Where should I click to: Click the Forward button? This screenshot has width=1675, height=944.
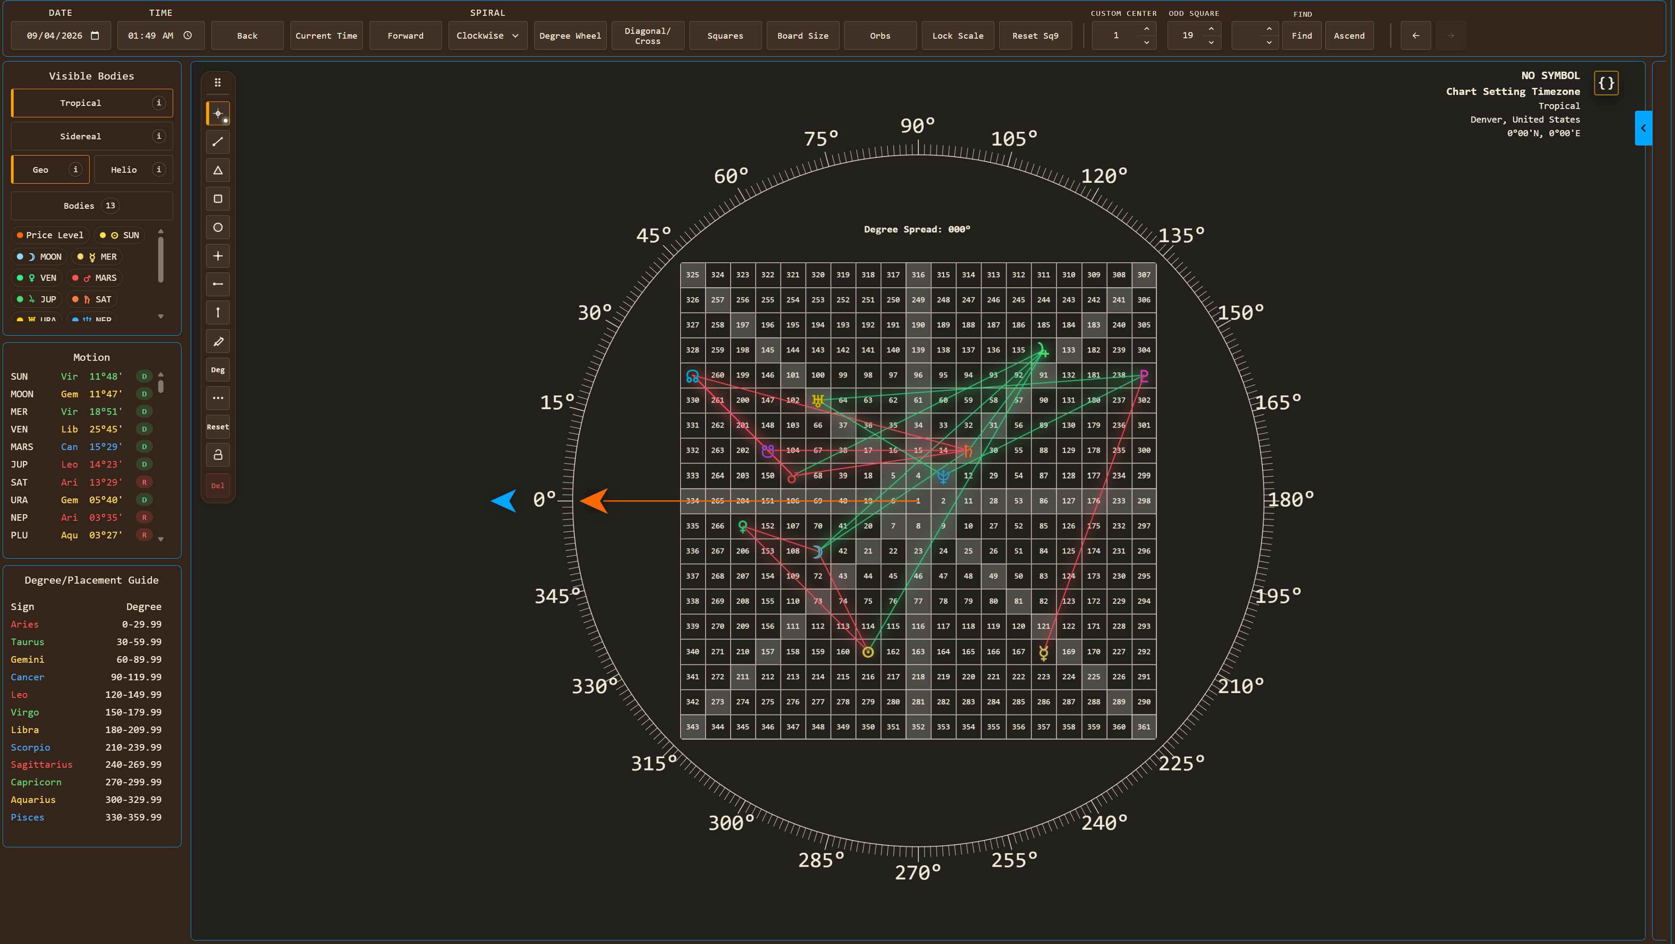(x=405, y=36)
